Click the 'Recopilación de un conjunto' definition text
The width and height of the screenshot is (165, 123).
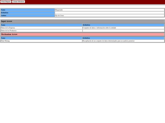coord(108,41)
